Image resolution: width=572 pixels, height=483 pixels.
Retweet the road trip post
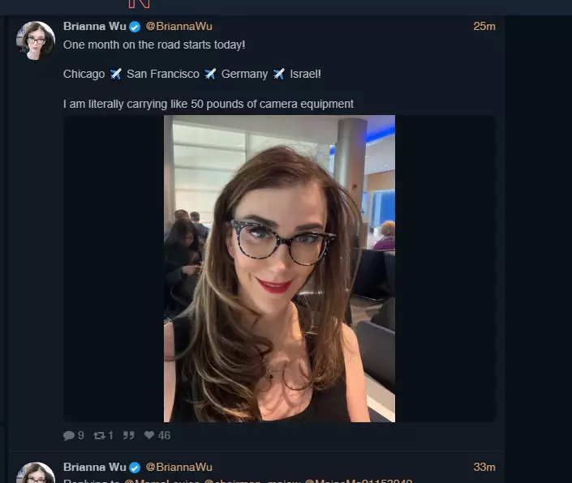click(x=99, y=435)
